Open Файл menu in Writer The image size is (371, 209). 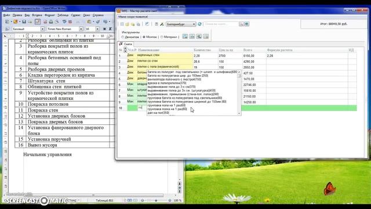click(x=6, y=15)
